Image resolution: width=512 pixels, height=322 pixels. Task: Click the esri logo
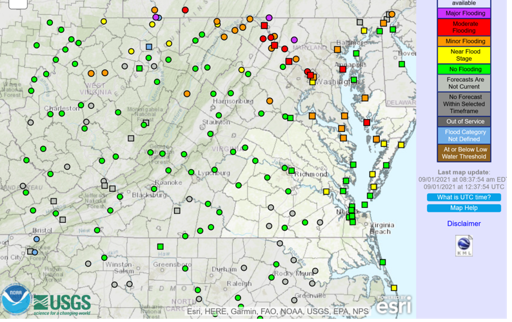click(394, 305)
